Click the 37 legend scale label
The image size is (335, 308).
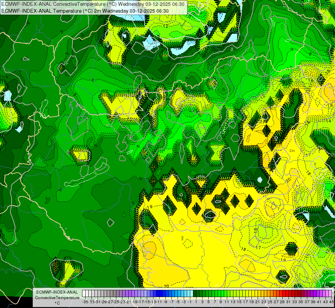(x=307, y=302)
